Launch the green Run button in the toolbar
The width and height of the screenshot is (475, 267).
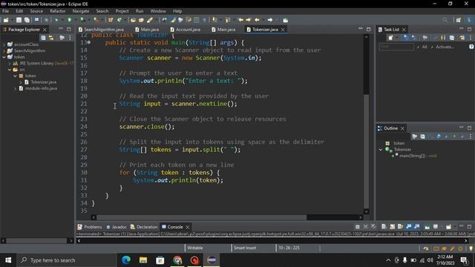[x=69, y=20]
